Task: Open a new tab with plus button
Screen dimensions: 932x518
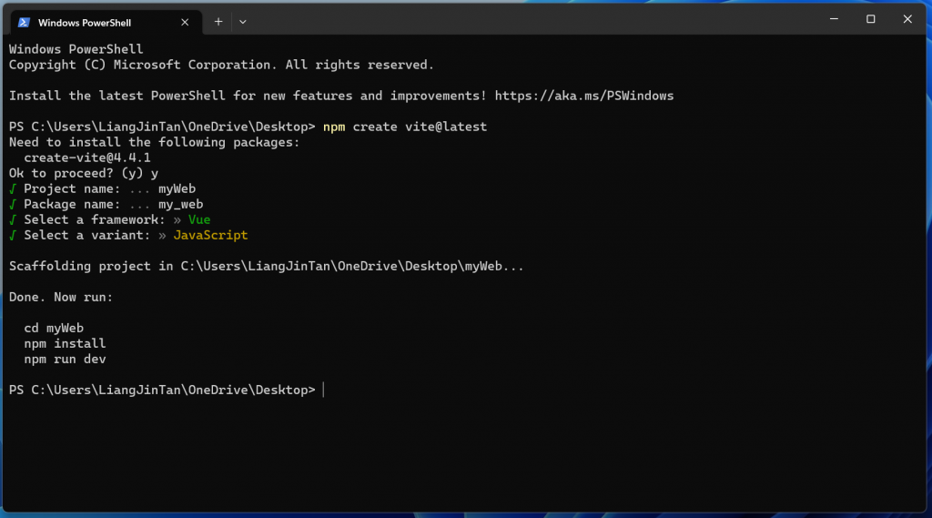Action: point(218,21)
